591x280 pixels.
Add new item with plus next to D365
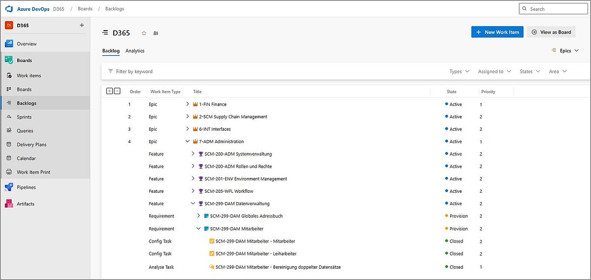coord(82,25)
